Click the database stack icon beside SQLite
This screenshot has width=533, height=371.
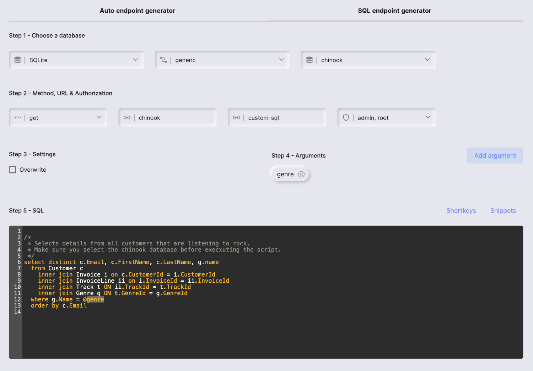17,60
